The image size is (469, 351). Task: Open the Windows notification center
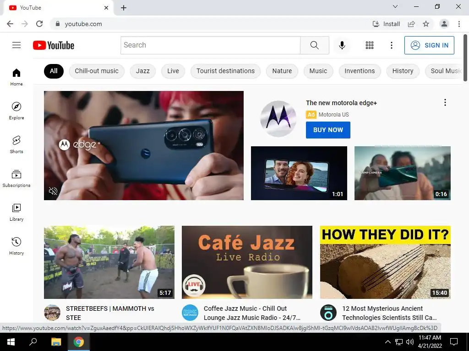[x=454, y=342]
